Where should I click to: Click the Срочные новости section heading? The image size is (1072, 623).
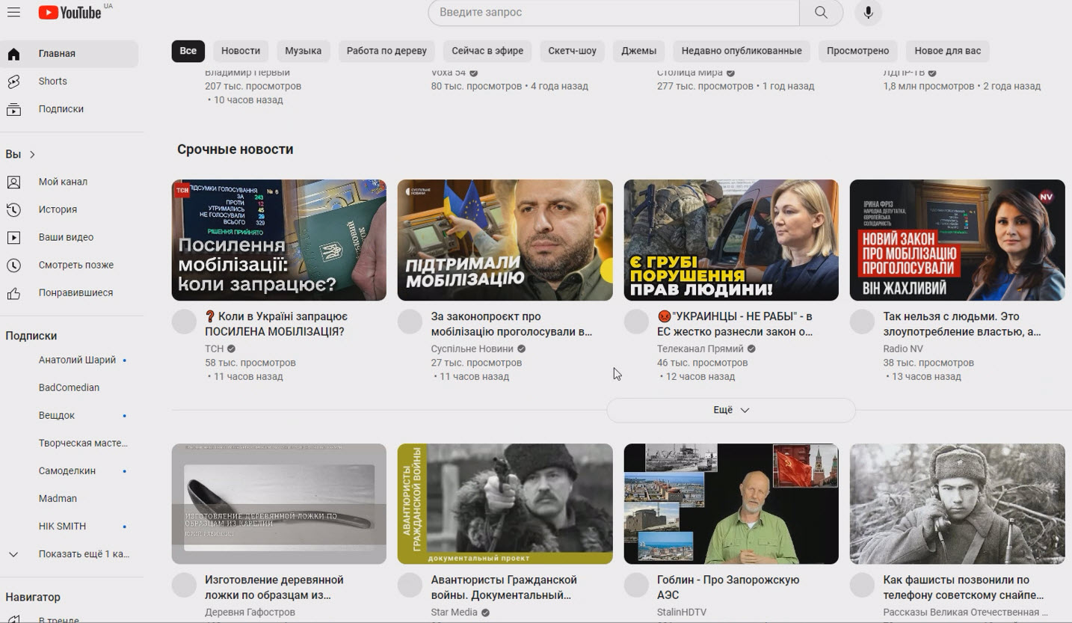pos(235,150)
